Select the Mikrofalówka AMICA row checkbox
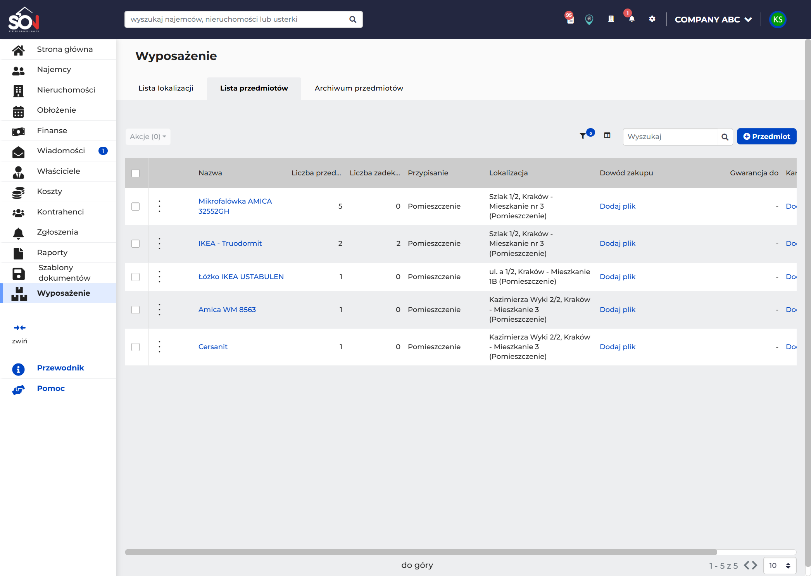 (x=135, y=206)
